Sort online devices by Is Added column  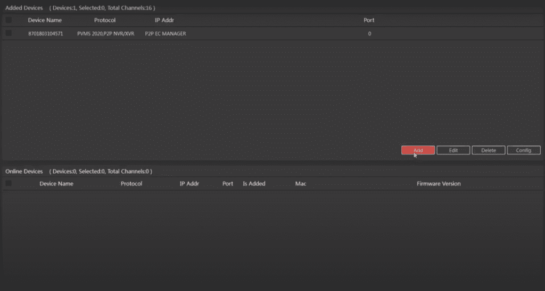[x=254, y=184]
